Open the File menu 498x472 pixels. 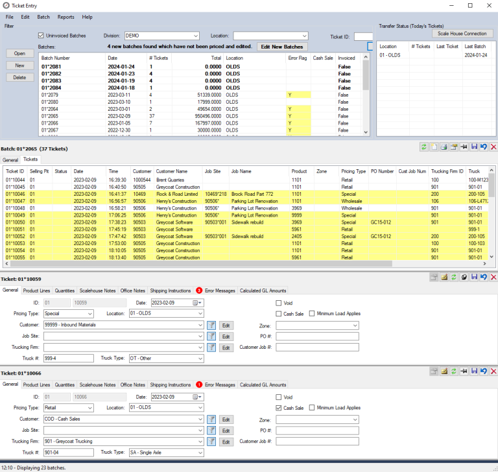10,17
